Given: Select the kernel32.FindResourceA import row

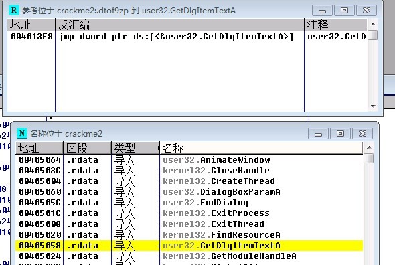Looking at the screenshot, I should pos(189,235).
